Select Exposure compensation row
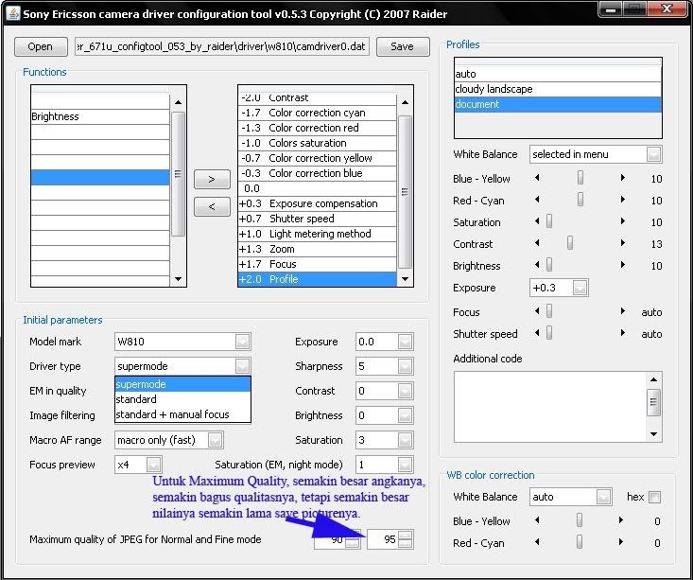The width and height of the screenshot is (693, 580). 317,203
